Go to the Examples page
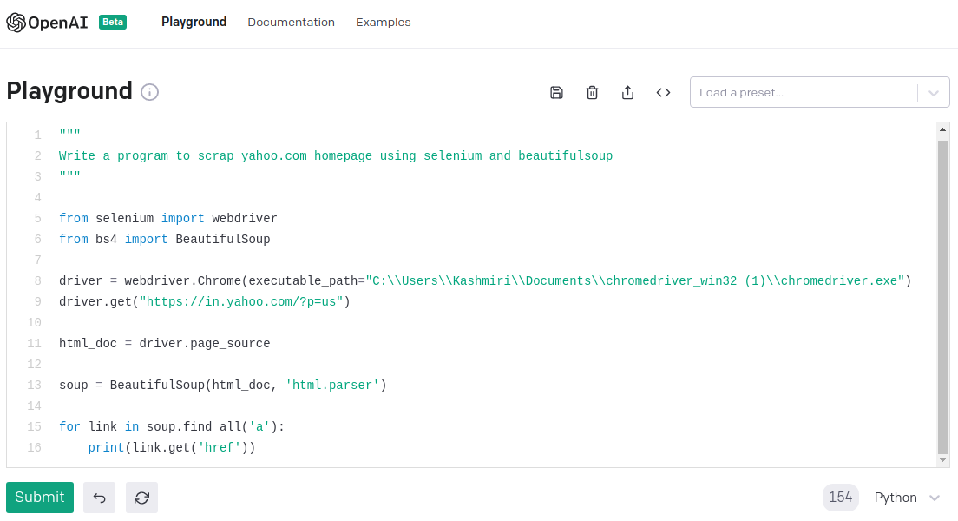The image size is (958, 521). click(383, 23)
